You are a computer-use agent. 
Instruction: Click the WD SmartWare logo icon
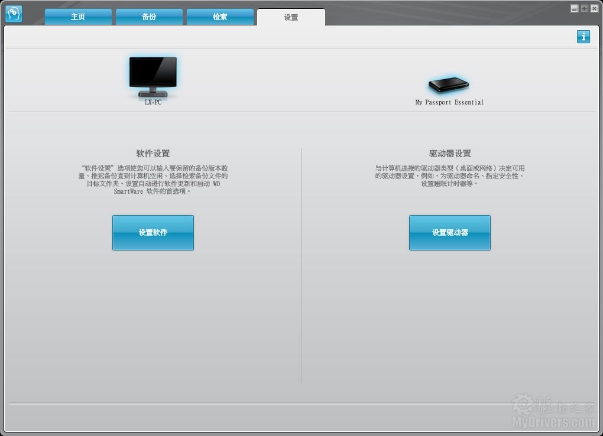coord(14,14)
